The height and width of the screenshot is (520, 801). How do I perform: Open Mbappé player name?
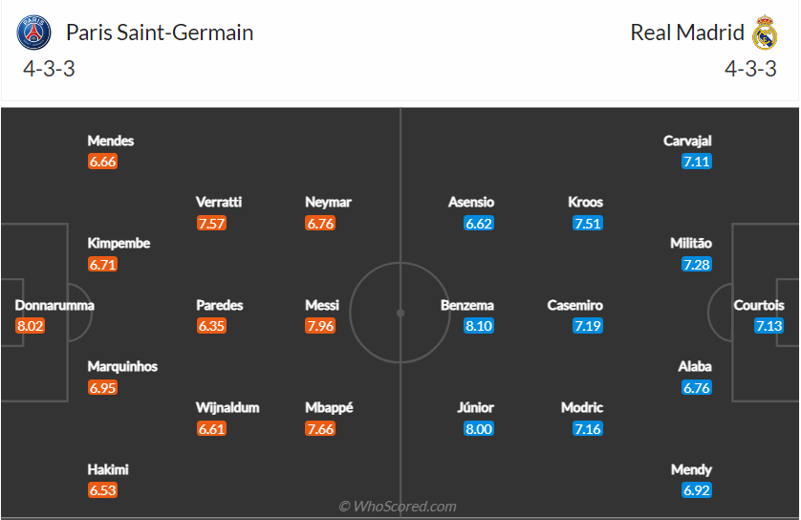pos(329,407)
